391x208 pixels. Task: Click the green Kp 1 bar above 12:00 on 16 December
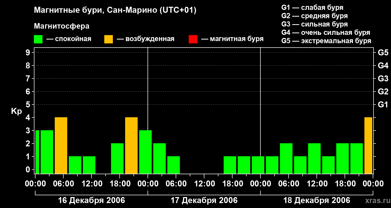tap(89, 165)
